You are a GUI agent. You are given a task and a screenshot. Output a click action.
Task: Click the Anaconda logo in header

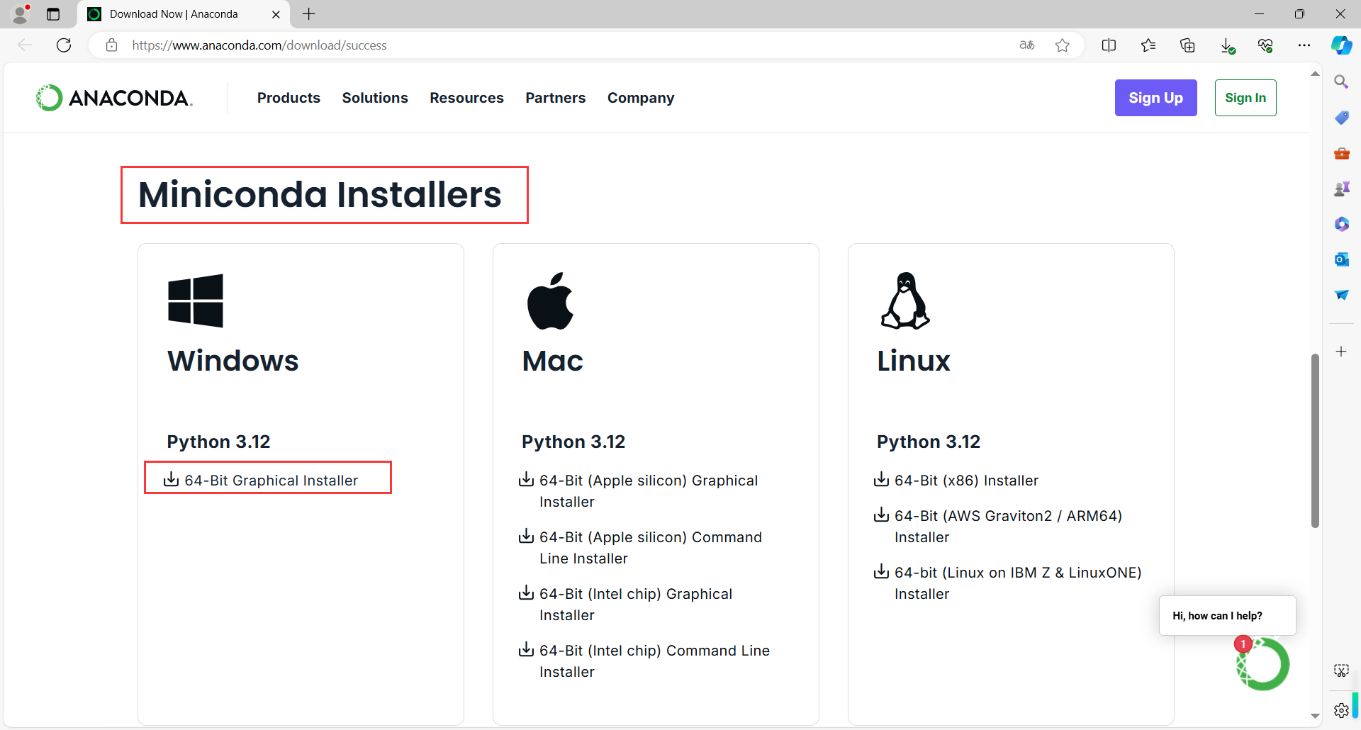(x=114, y=98)
